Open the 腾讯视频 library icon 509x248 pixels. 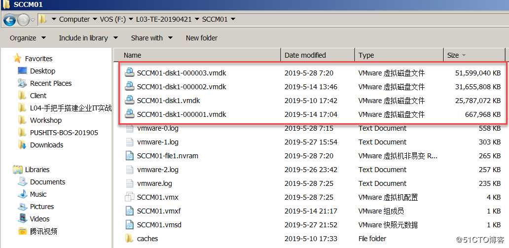click(x=22, y=231)
